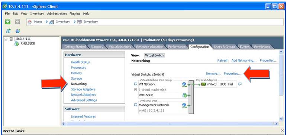This screenshot has height=135, width=287.
Task: Click vertical scrollbar up arrow in Configuration pane
Action: pyautogui.click(x=281, y=52)
